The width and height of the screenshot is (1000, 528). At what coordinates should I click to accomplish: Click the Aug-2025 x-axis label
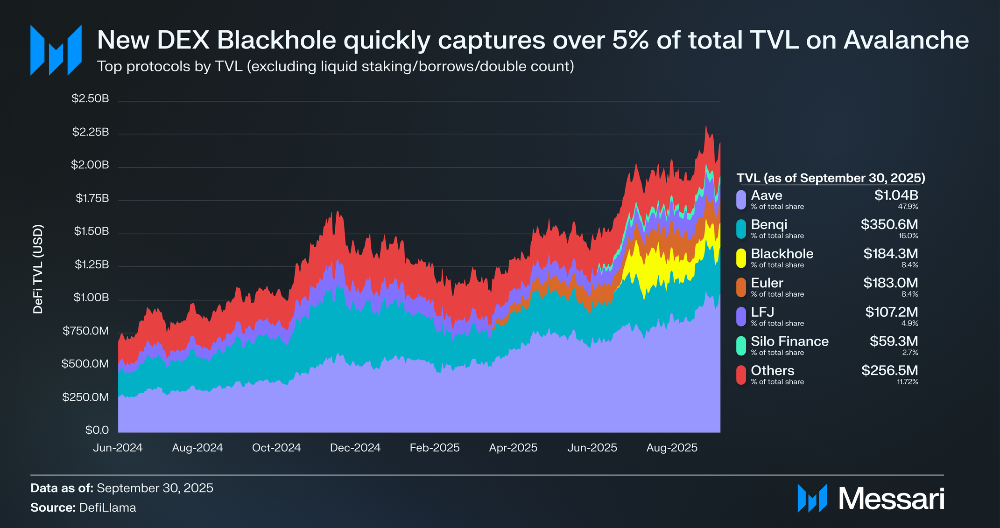[672, 448]
